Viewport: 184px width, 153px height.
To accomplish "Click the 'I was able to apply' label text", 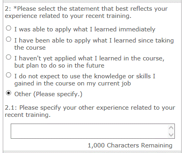I will pos(85,29).
